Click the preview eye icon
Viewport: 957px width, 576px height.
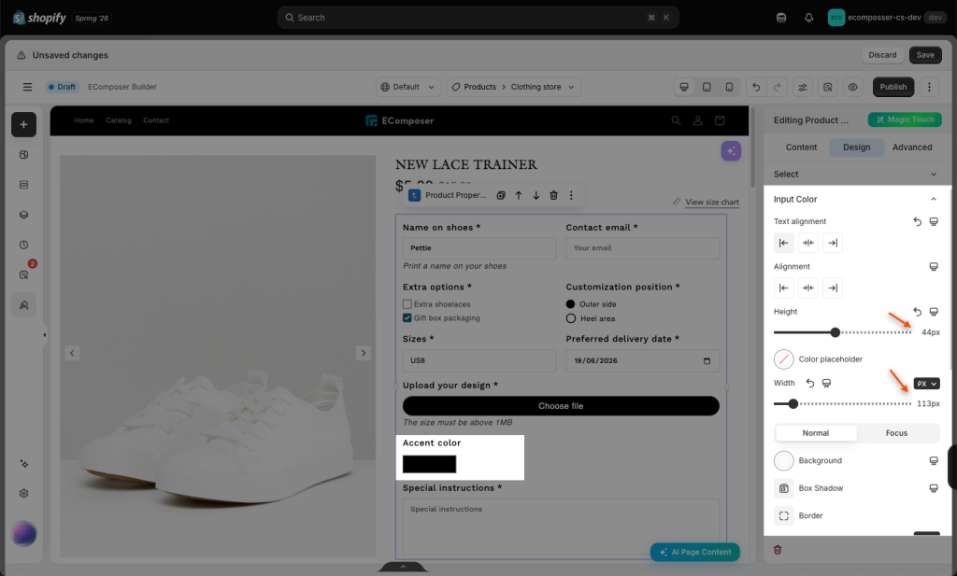click(x=852, y=87)
